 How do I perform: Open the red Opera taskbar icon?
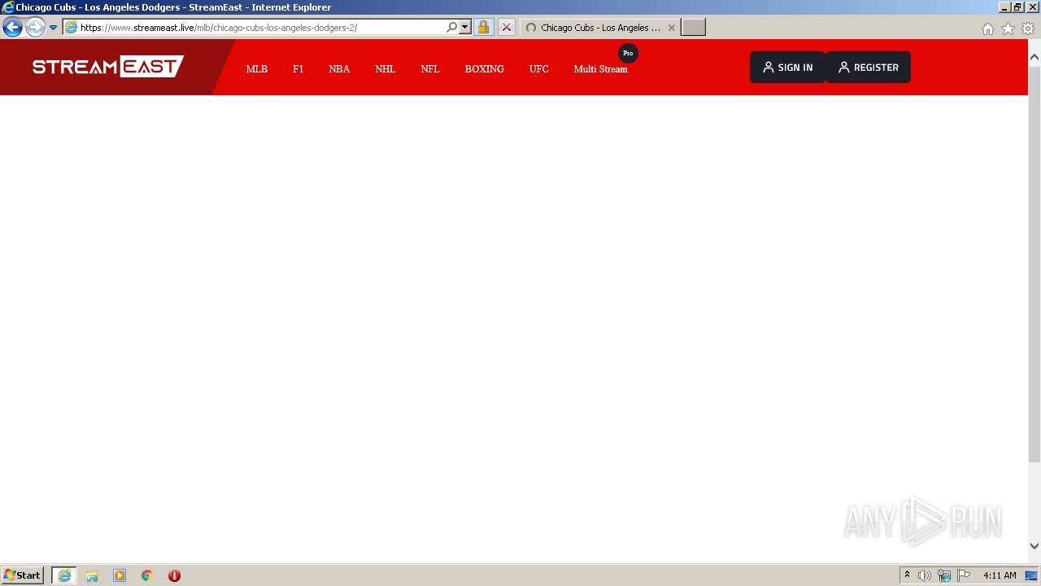(x=174, y=575)
